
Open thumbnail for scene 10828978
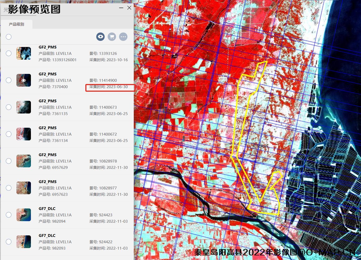pyautogui.click(x=24, y=161)
